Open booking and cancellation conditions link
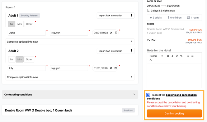This screenshot has width=207, height=122. pos(172,97)
